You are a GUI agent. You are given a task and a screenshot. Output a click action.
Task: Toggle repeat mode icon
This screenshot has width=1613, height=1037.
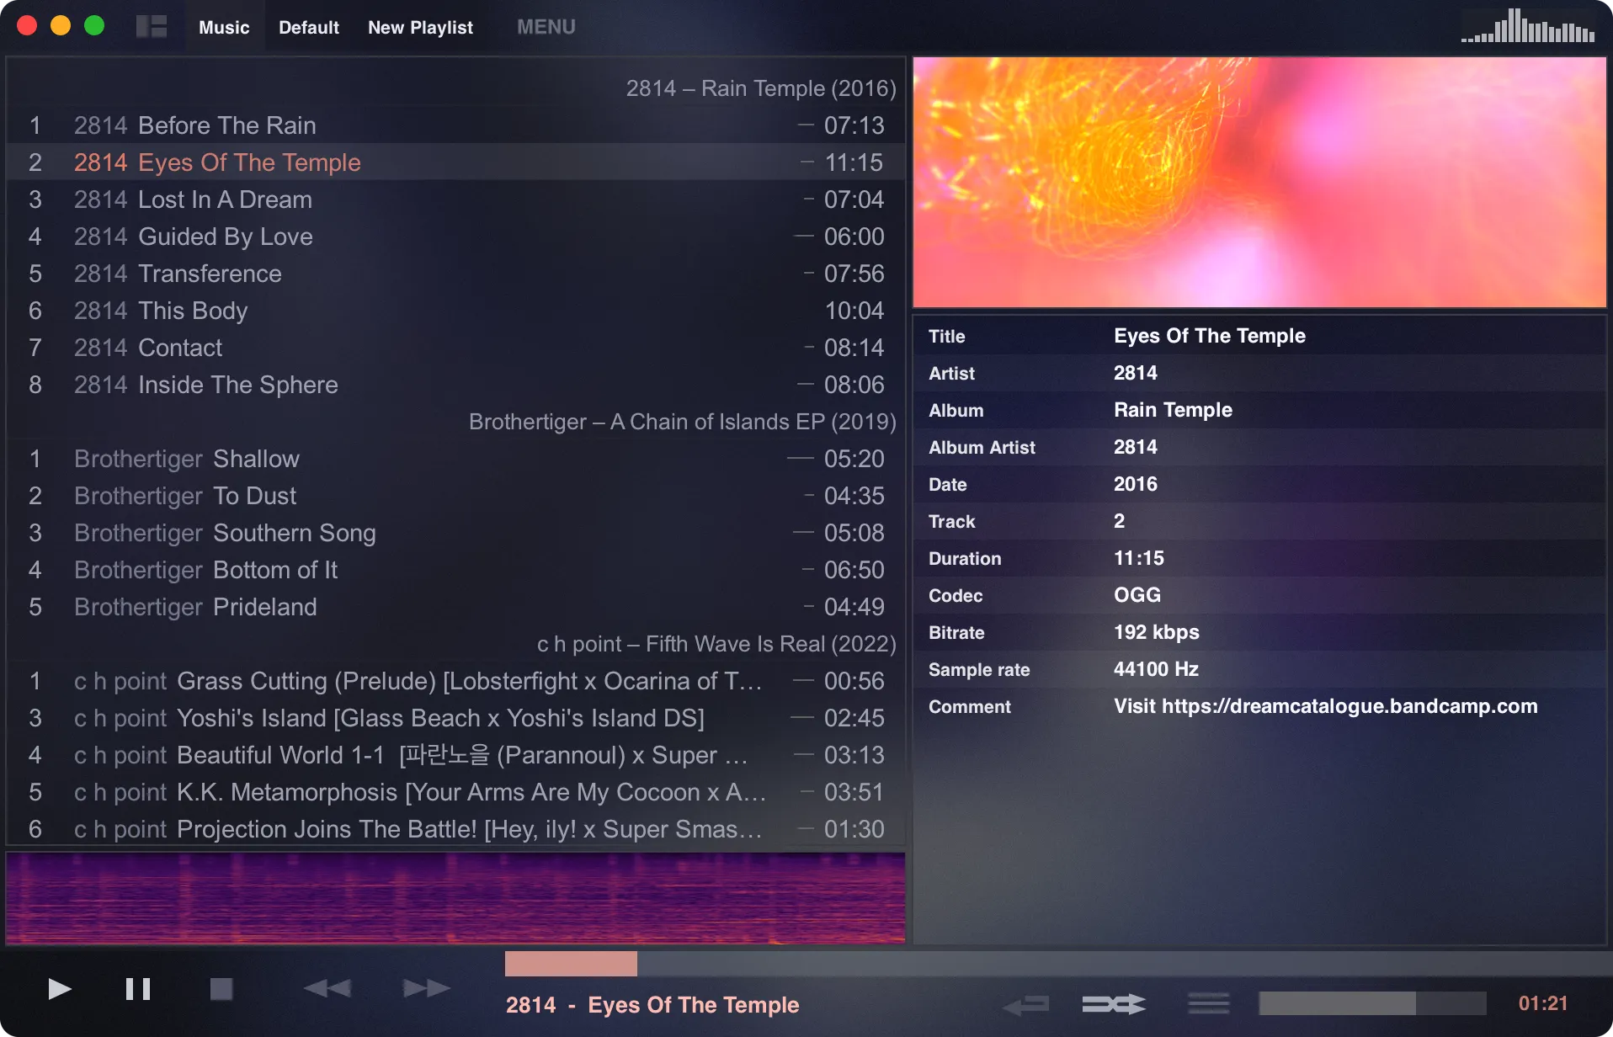(x=1026, y=1003)
